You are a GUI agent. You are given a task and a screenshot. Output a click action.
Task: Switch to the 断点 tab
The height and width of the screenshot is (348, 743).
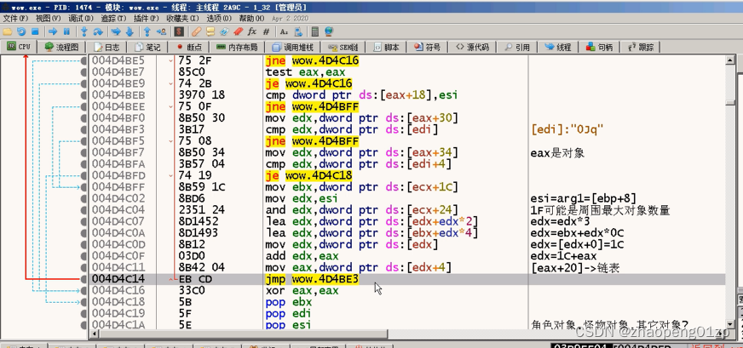188,47
